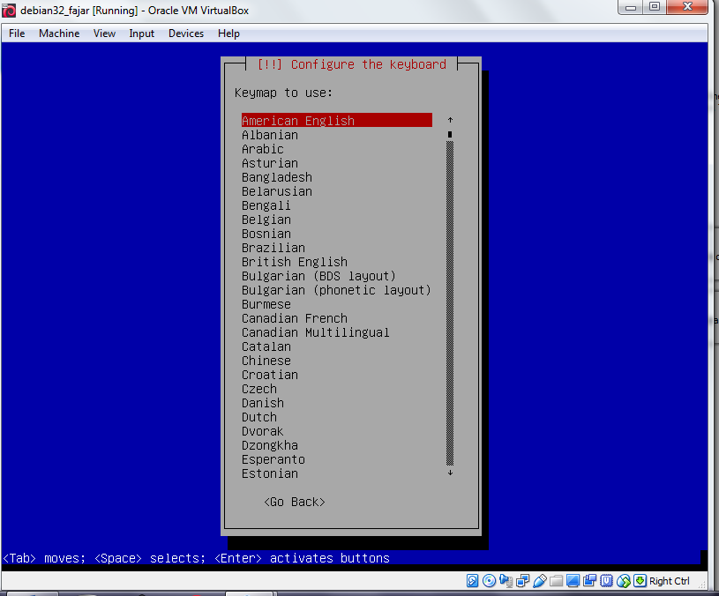Image resolution: width=719 pixels, height=596 pixels.
Task: Click the keymap list scrollbar track
Action: click(x=450, y=303)
